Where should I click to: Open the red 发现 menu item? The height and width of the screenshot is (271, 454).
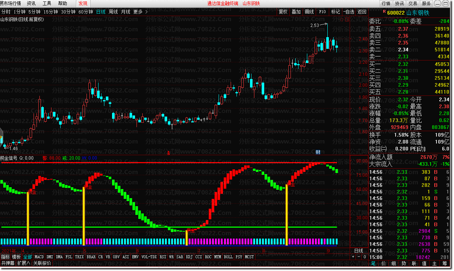83,3
